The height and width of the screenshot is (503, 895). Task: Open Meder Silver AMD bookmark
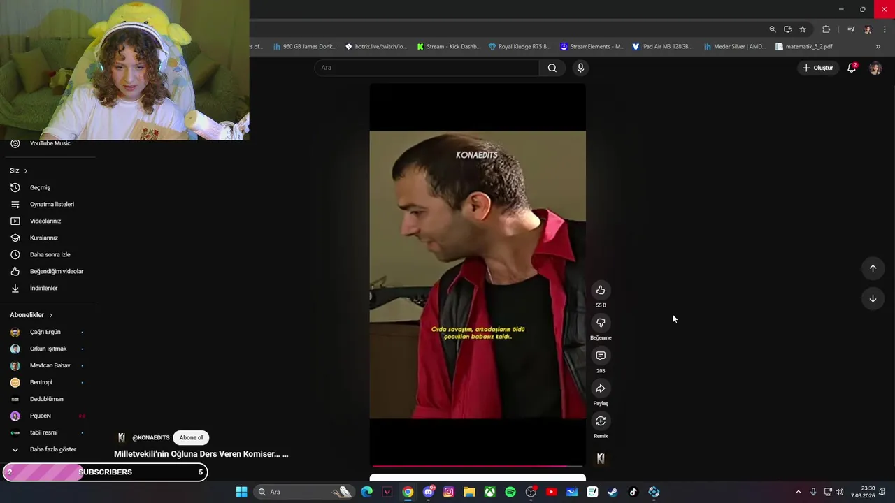[x=735, y=47]
